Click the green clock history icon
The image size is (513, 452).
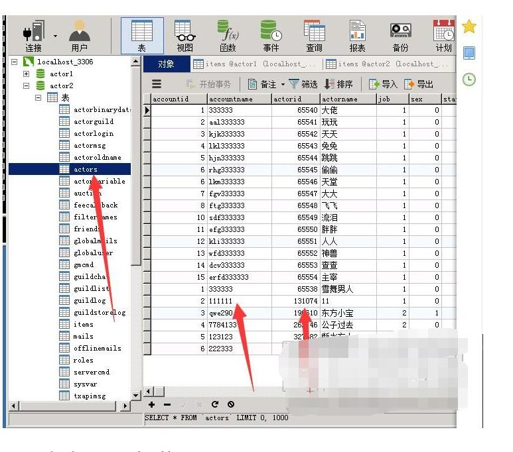[469, 80]
